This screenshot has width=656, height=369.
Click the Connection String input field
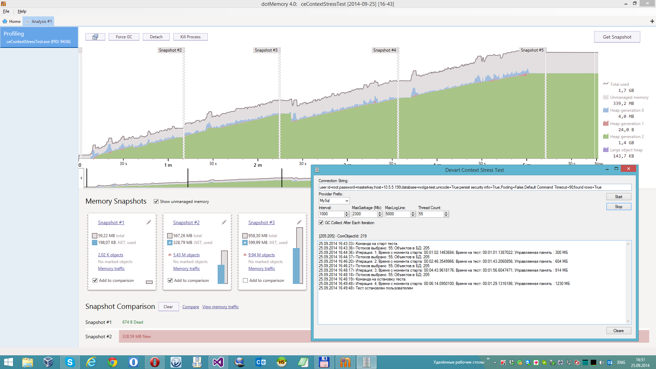[475, 187]
